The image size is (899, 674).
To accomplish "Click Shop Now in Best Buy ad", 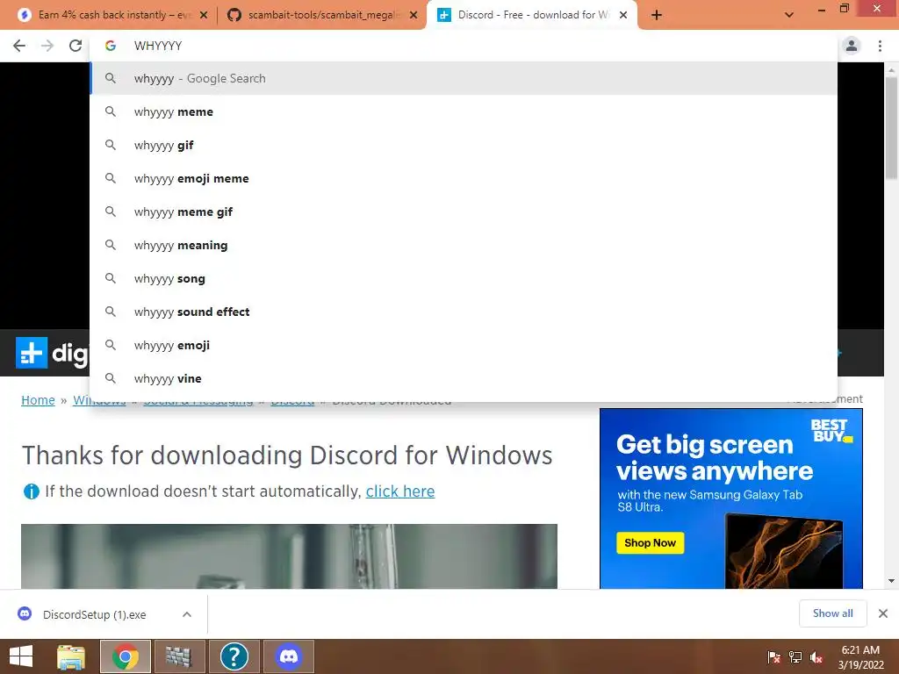I will [x=651, y=542].
